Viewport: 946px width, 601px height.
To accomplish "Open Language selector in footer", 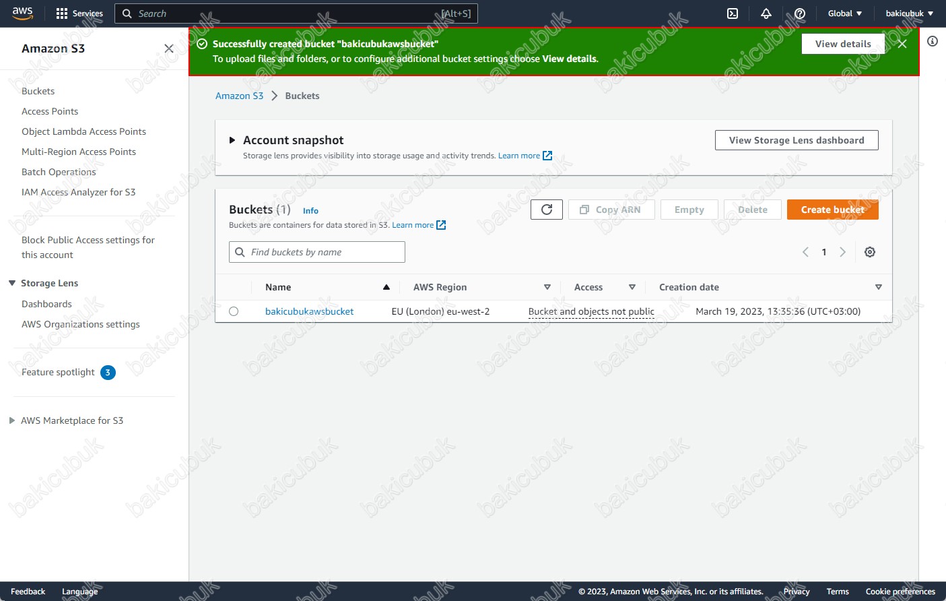I will coord(79,592).
